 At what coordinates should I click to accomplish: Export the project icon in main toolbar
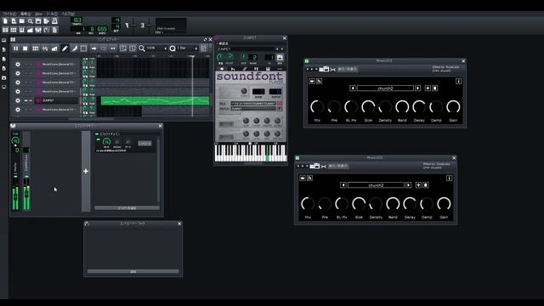click(x=47, y=21)
